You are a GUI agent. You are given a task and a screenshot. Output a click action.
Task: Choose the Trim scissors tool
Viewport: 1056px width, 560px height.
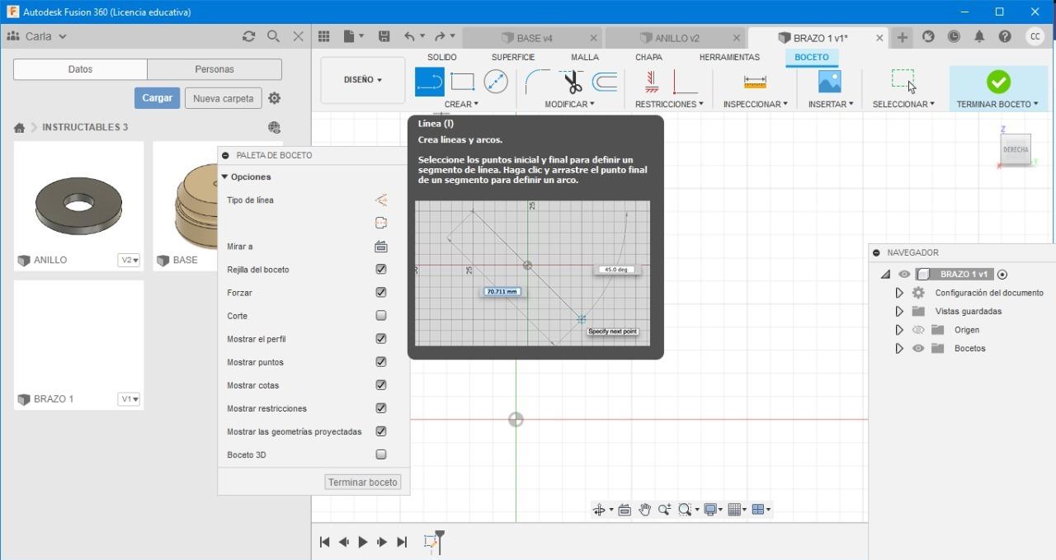[x=573, y=82]
